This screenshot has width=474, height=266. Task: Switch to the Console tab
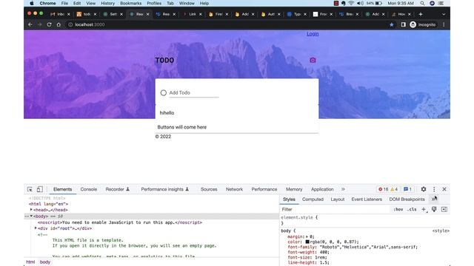(x=89, y=189)
